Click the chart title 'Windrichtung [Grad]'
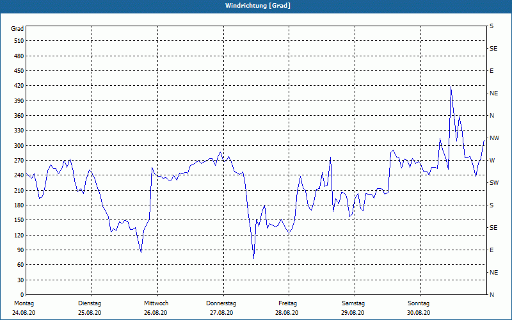This screenshot has width=512, height=320. click(x=258, y=6)
